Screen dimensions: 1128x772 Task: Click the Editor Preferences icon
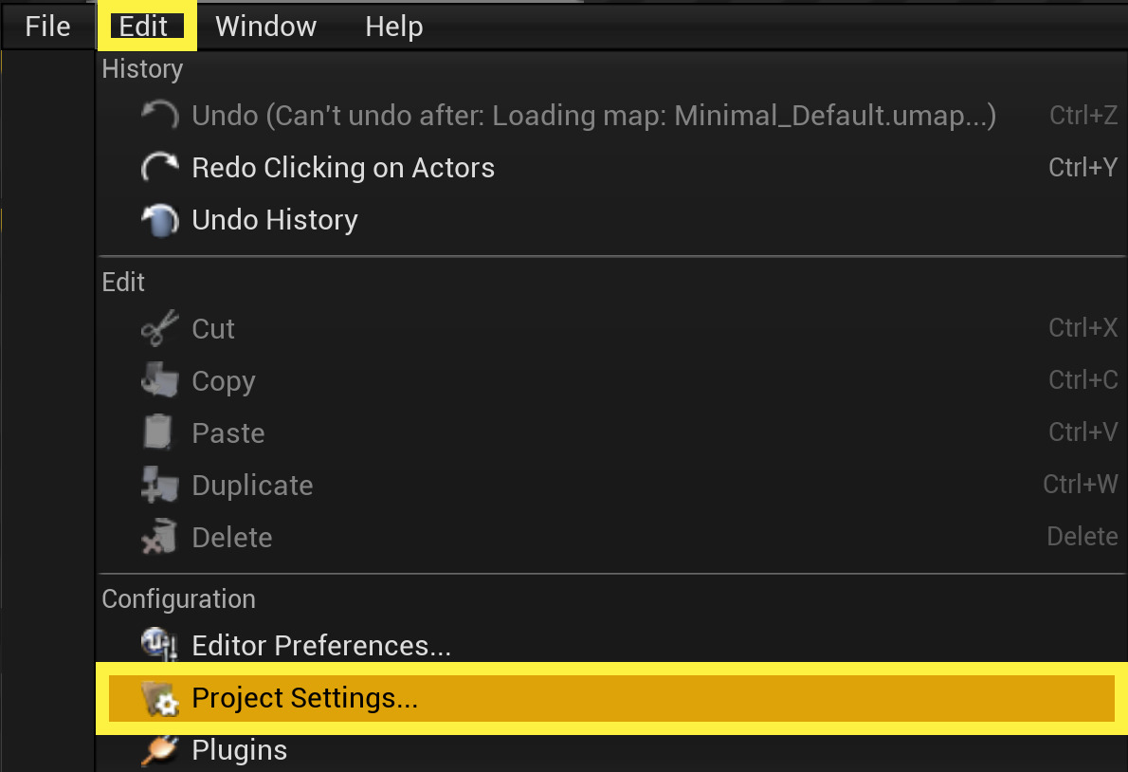(x=159, y=645)
